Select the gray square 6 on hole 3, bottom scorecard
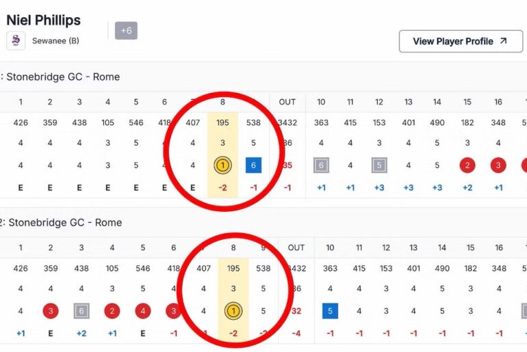This screenshot has width=527, height=352. click(81, 311)
